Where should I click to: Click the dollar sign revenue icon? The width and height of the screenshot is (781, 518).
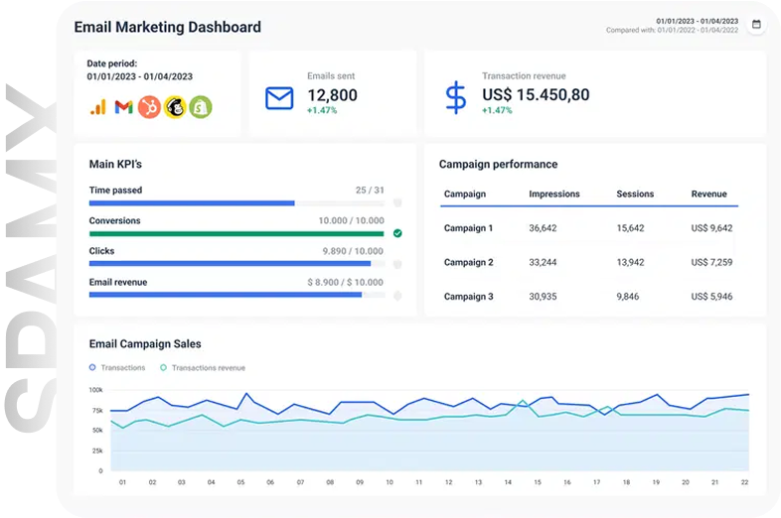point(455,97)
